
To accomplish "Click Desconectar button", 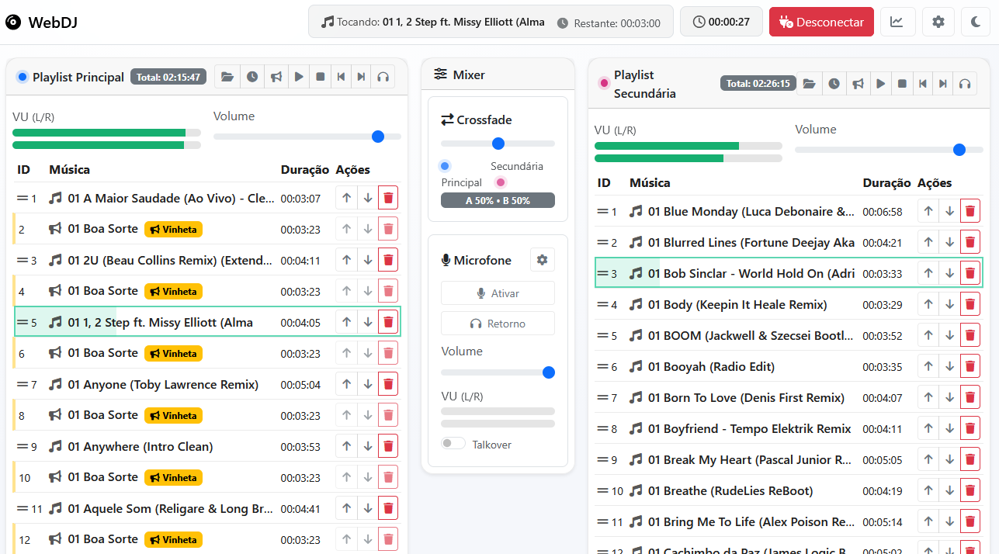I will (x=820, y=22).
